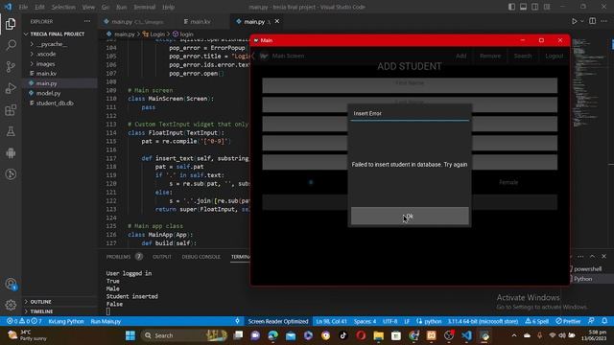Close the bottom panel
Image resolution: width=614 pixels, height=345 pixels.
[x=603, y=257]
